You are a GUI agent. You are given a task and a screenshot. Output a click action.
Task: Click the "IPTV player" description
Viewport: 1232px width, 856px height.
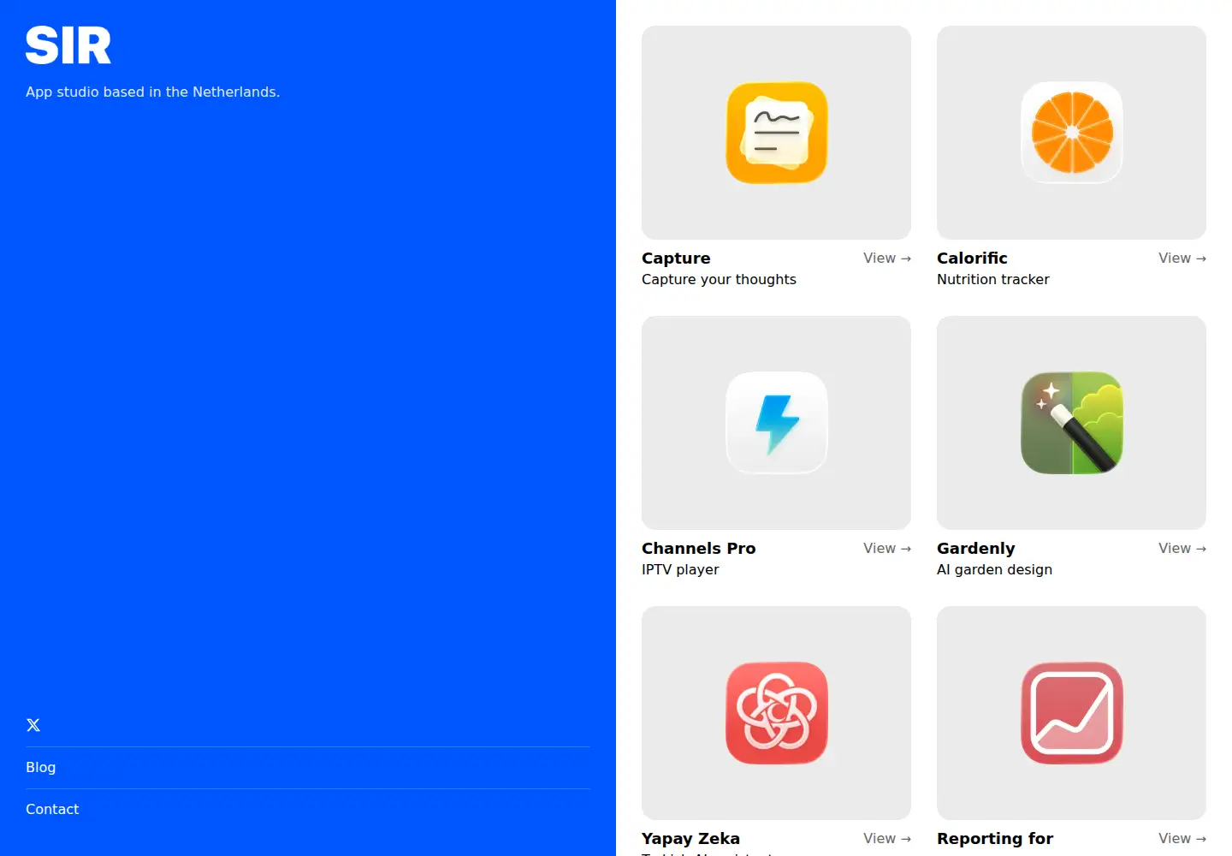[680, 569]
